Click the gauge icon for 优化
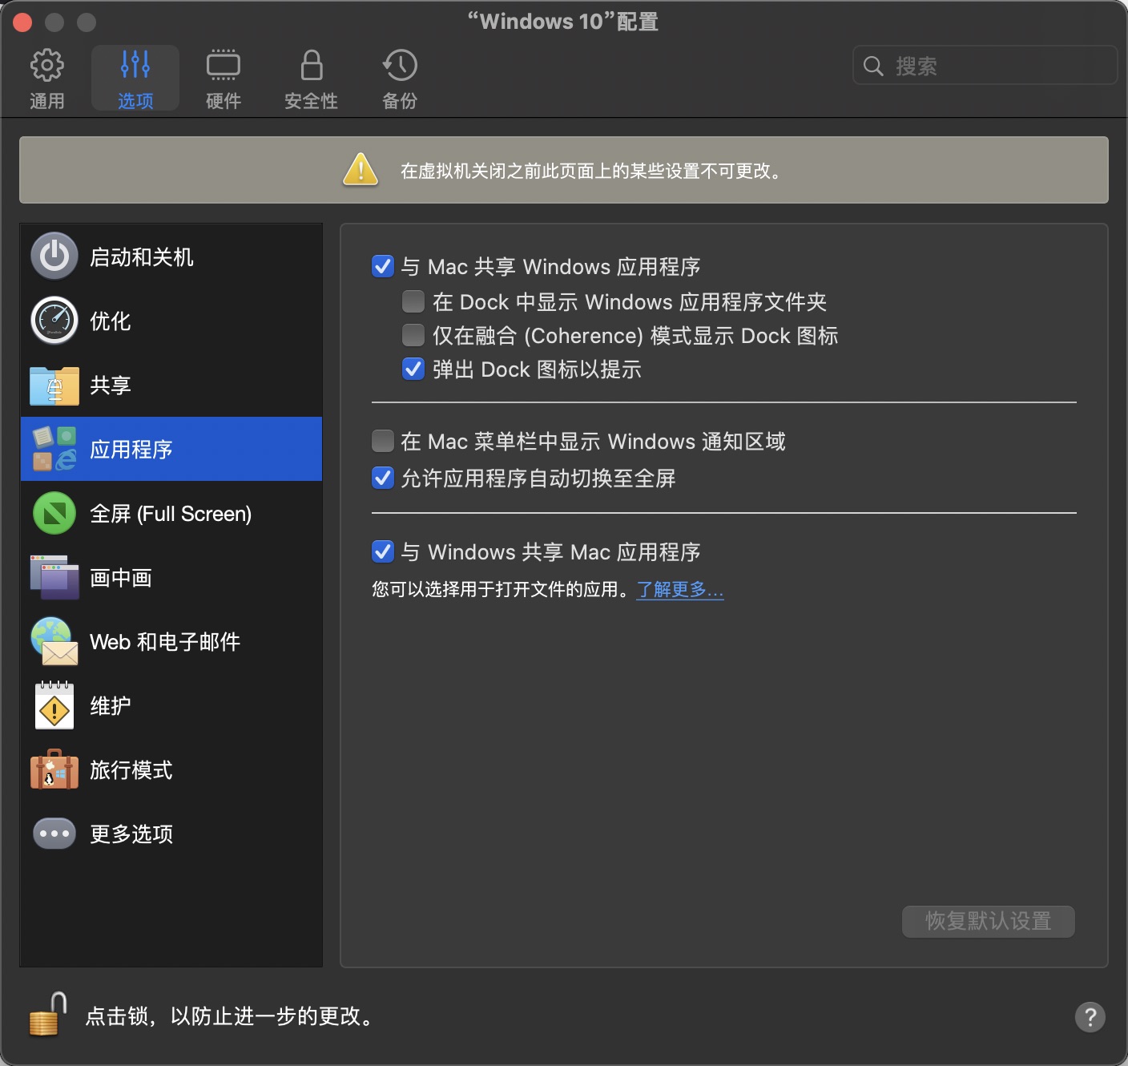 point(54,321)
